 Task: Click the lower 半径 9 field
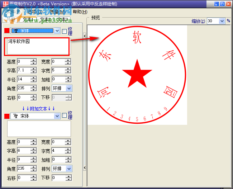click(24, 160)
